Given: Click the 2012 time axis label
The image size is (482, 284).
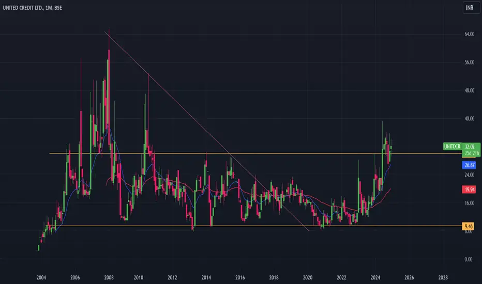Looking at the screenshot, I should (172, 278).
